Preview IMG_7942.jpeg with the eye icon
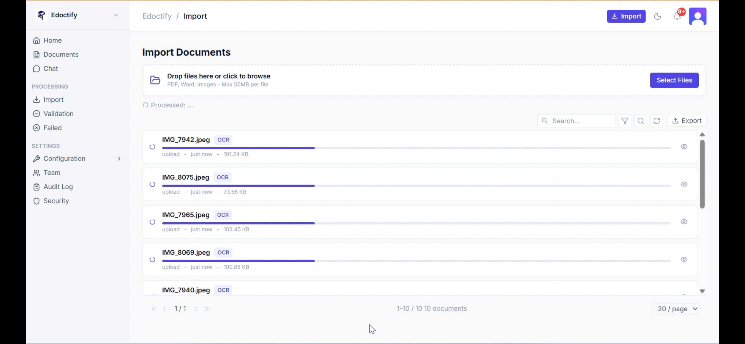 click(x=684, y=146)
